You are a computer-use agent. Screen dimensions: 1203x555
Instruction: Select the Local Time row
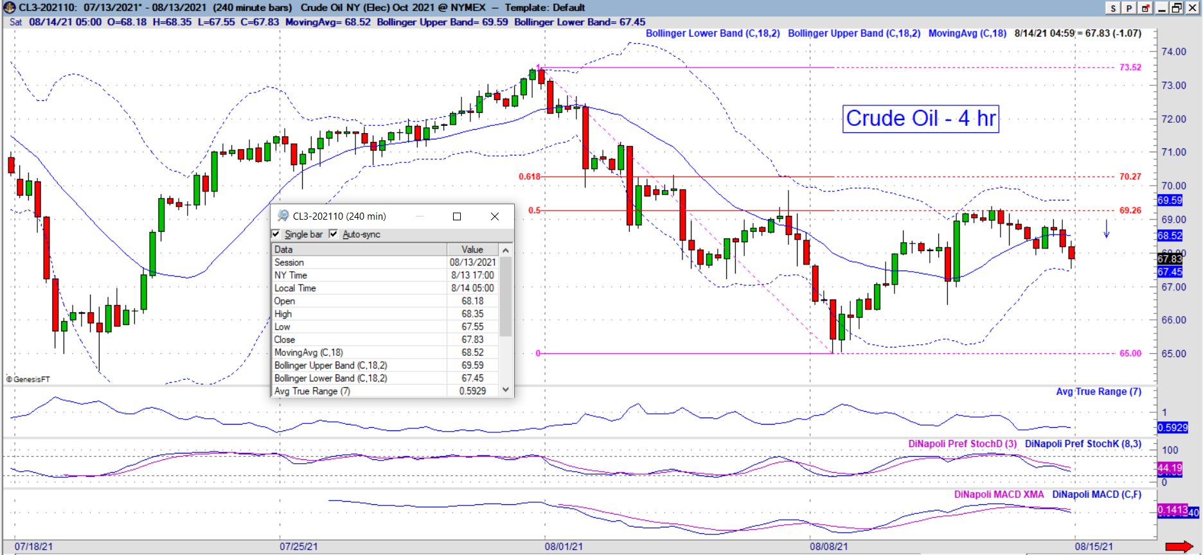pos(385,288)
